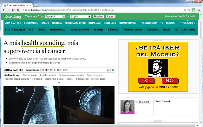This screenshot has height=127, width=203.
Task: Open the BLOGS section
Action: pyautogui.click(x=170, y=23)
